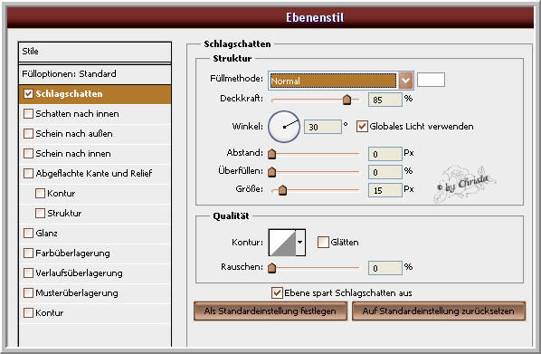Image resolution: width=541 pixels, height=354 pixels.
Task: Click the Größe slider handle
Action: [282, 190]
